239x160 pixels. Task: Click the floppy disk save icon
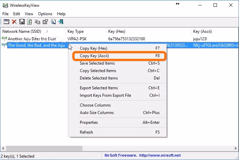[x=22, y=22]
